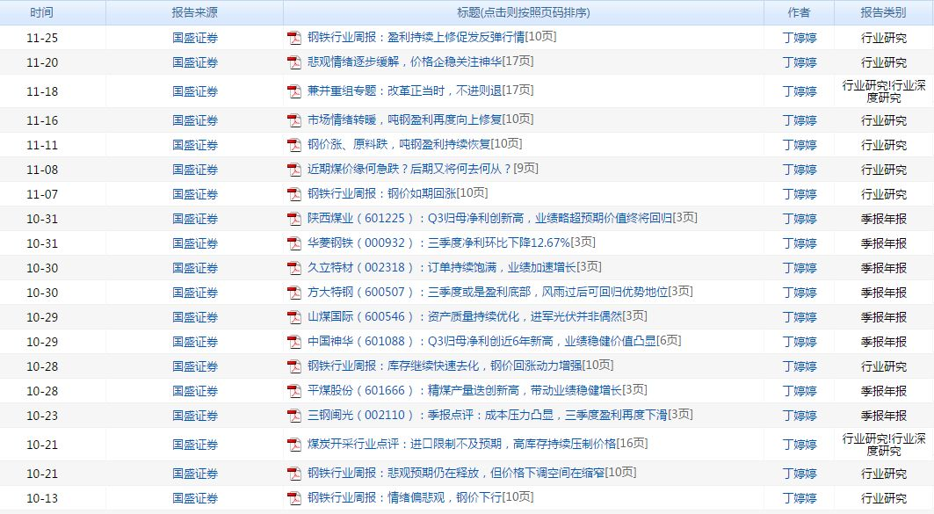This screenshot has height=514, width=934.
Task: Open PDF icon for 悲观预期仍在释放 report
Action: pyautogui.click(x=294, y=474)
